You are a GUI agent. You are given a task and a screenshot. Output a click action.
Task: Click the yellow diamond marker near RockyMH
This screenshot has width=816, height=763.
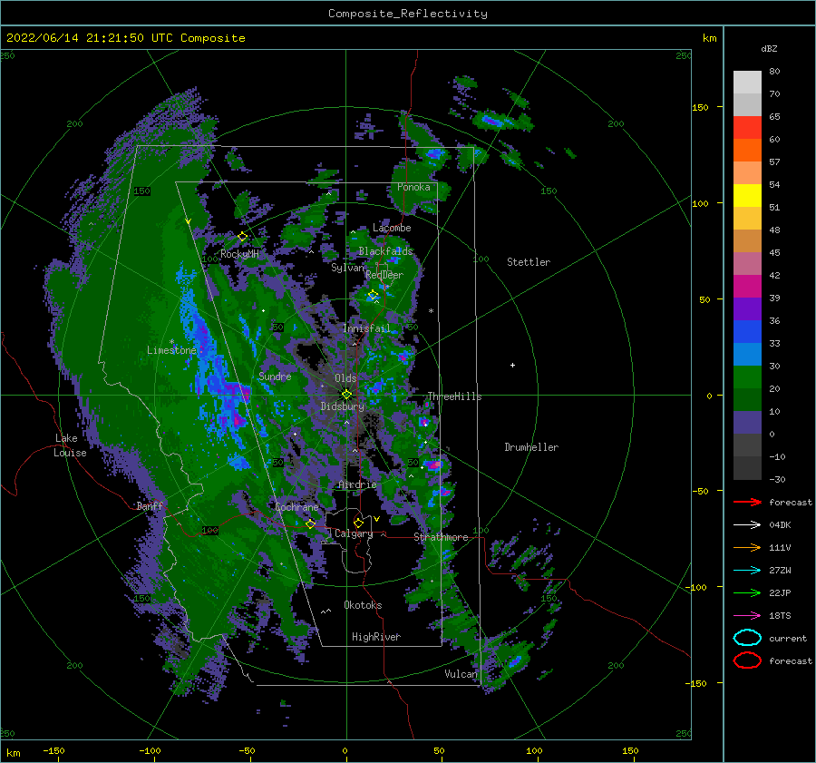(x=242, y=237)
